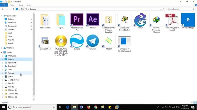
Task: Collapse the Quick access section
Action: (x=2, y=16)
